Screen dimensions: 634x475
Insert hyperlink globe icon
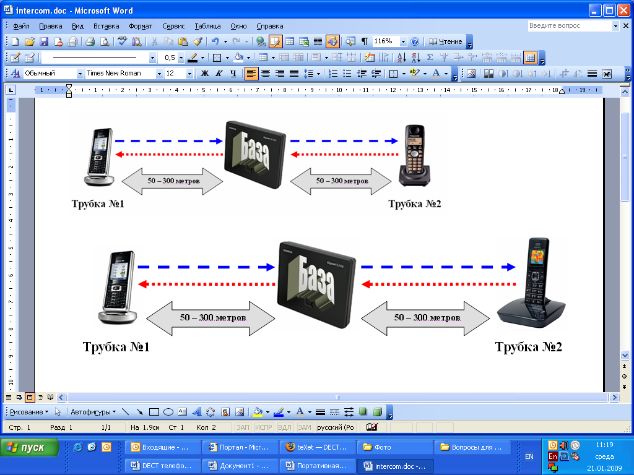pyautogui.click(x=261, y=41)
